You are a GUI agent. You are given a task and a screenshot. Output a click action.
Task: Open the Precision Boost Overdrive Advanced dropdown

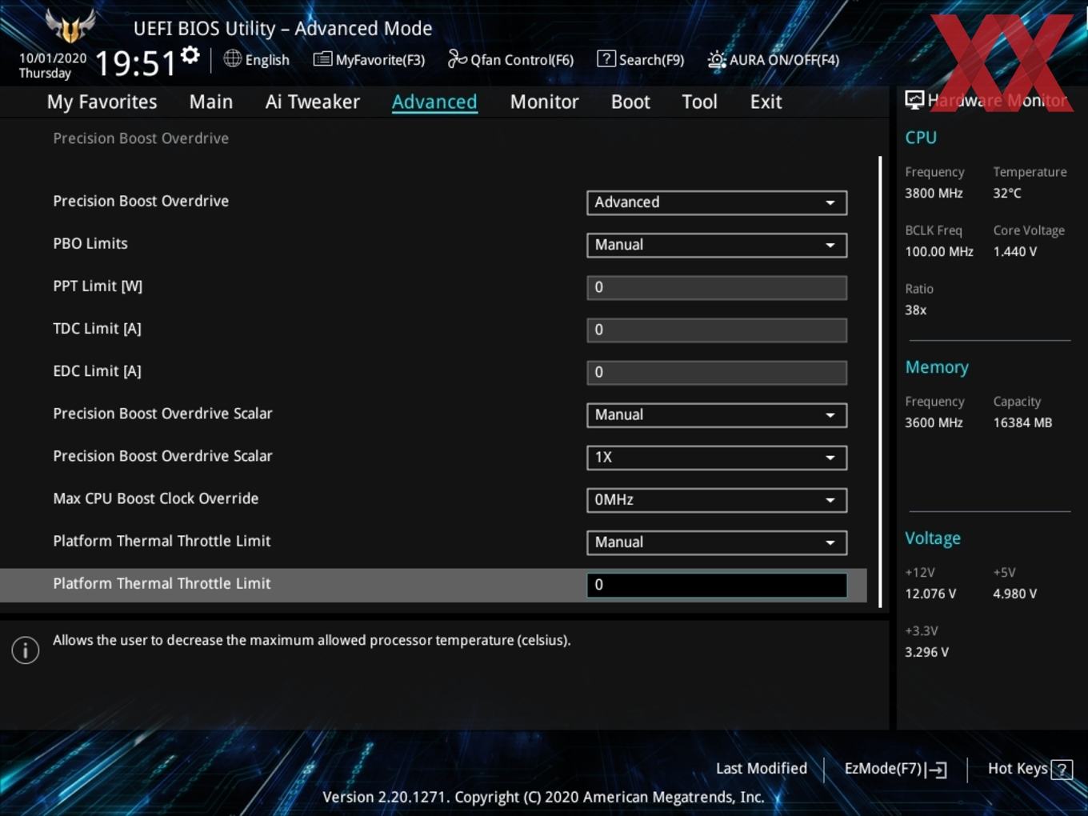click(x=717, y=202)
